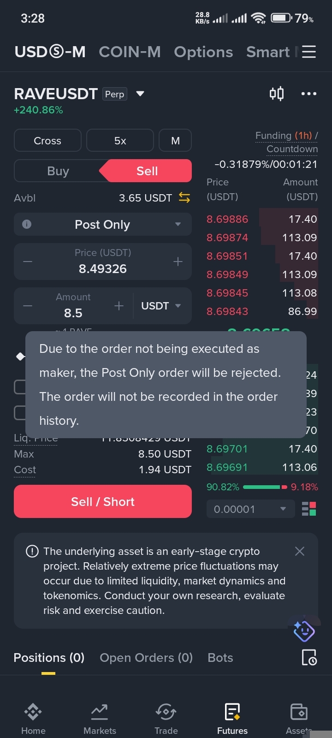The height and width of the screenshot is (738, 332).
Task: Open the Open Orders (0) tab
Action: point(146,657)
